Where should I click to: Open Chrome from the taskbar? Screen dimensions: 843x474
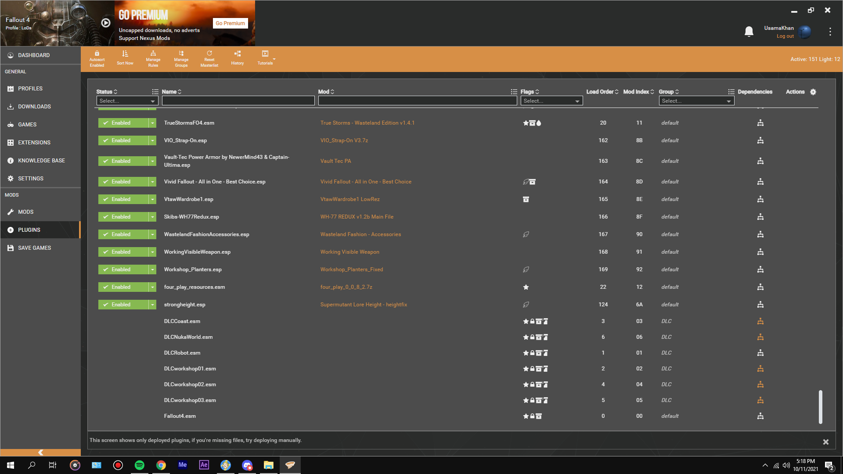161,465
